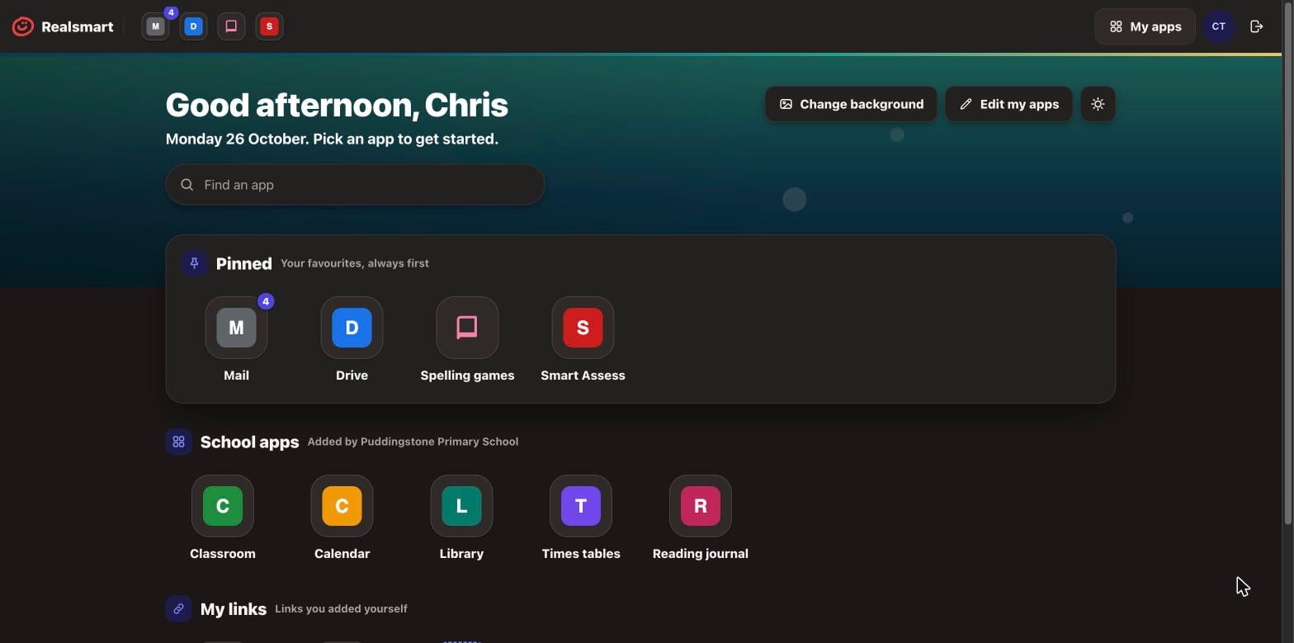Click the My links section heading
This screenshot has height=643, width=1294.
[233, 609]
